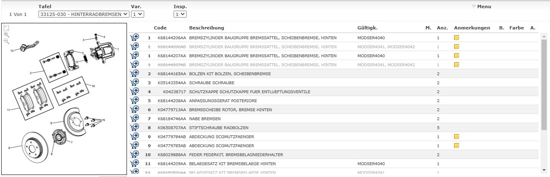The width and height of the screenshot is (550, 177).
Task: Open the Insp. selection dropdown
Action: (180, 14)
